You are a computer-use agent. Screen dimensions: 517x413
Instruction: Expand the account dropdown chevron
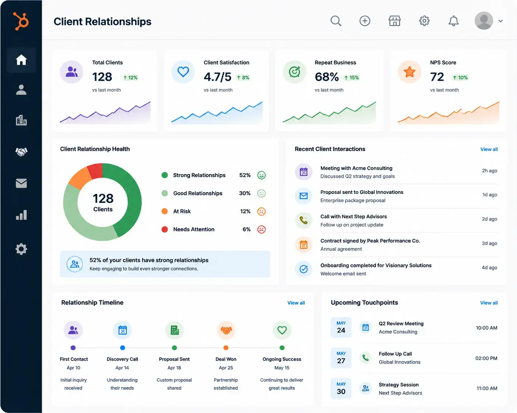tap(501, 21)
